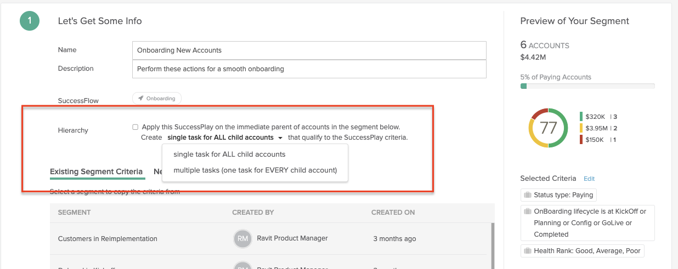Click the green $320K legend swatch
678x269 pixels.
tap(581, 117)
